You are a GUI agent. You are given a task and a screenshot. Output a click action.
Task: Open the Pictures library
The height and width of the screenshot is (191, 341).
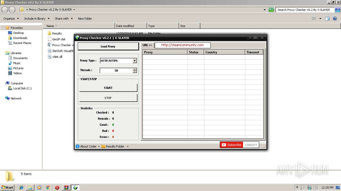coord(18,68)
